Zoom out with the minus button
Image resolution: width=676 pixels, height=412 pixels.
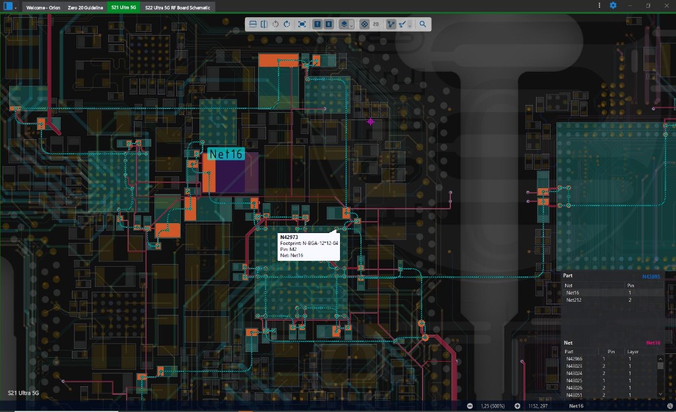[470, 406]
